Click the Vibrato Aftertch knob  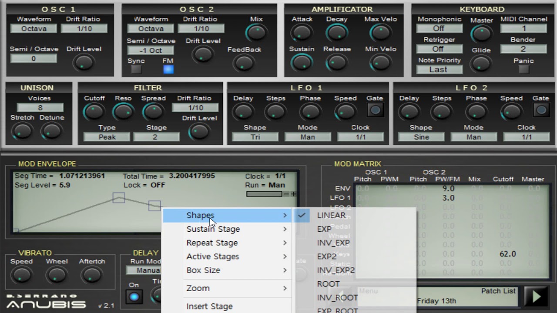[92, 275]
